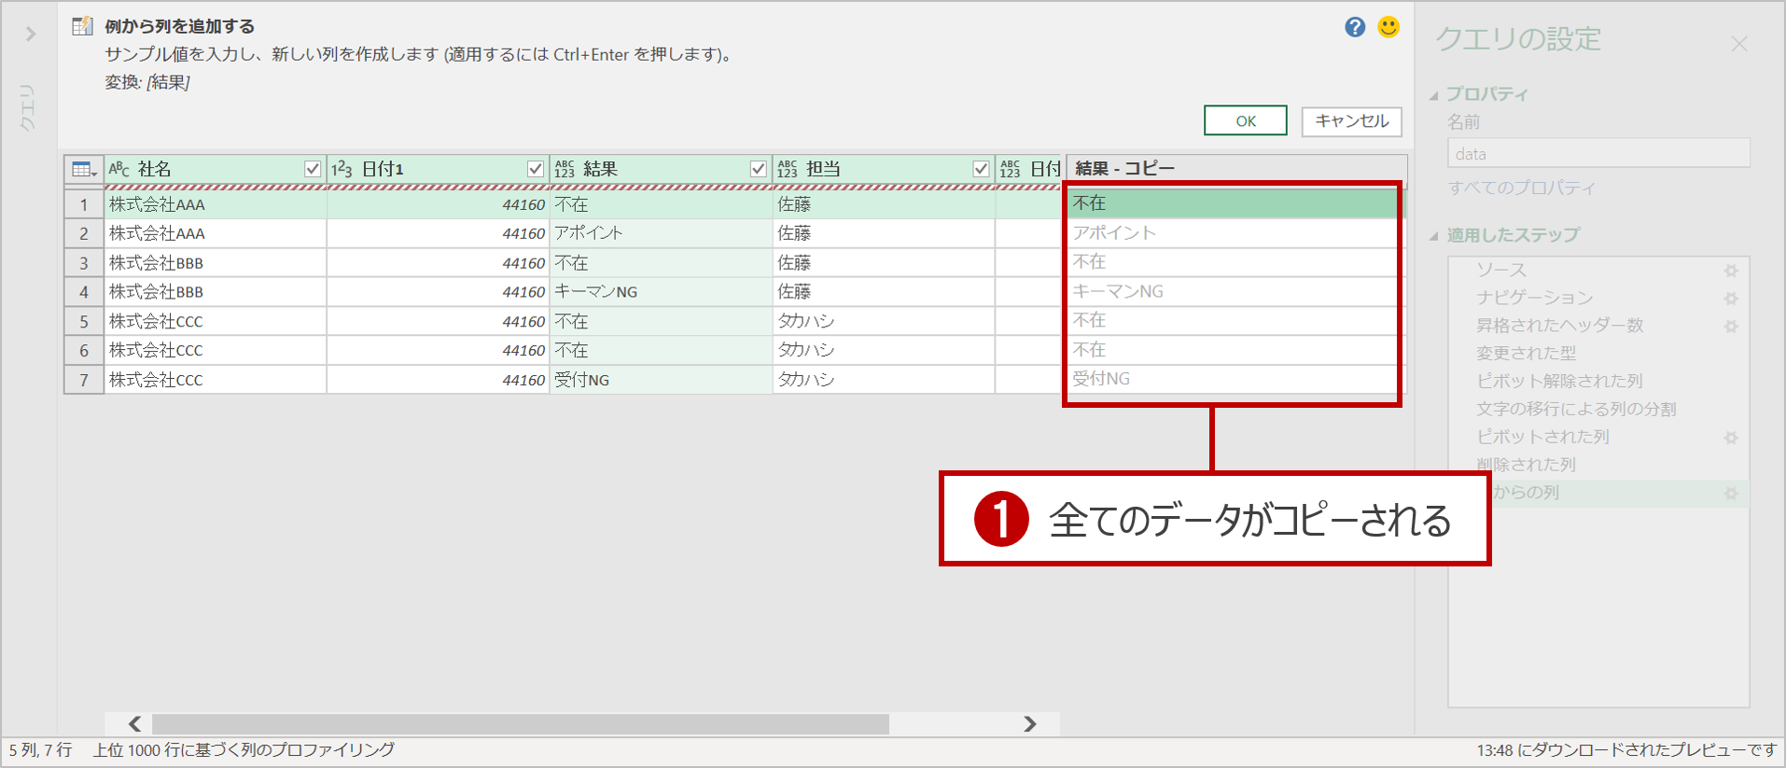Select the 昇格されたヘッダー数 step
The image size is (1786, 768).
point(1559,326)
